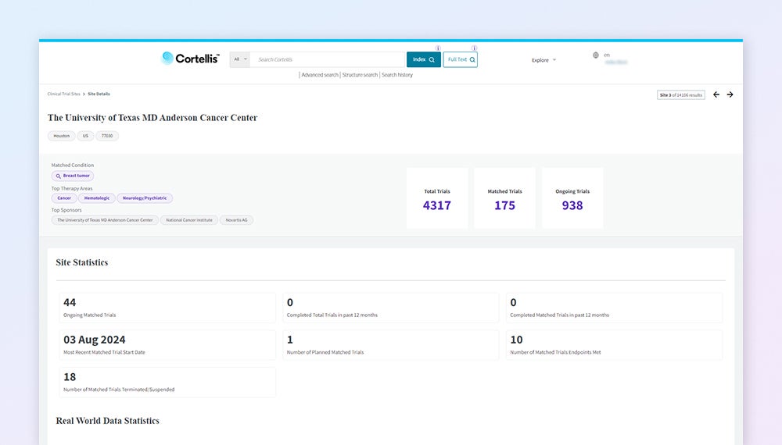Viewport: 782px width, 445px height.
Task: Navigate to Clinical Trial Sites breadcrumb
Action: pyautogui.click(x=63, y=94)
